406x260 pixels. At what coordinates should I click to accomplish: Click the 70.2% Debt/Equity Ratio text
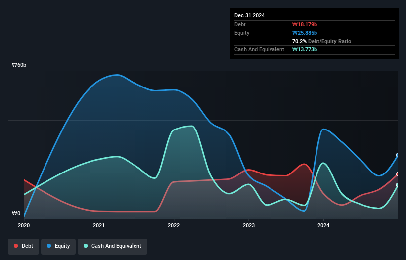point(321,41)
